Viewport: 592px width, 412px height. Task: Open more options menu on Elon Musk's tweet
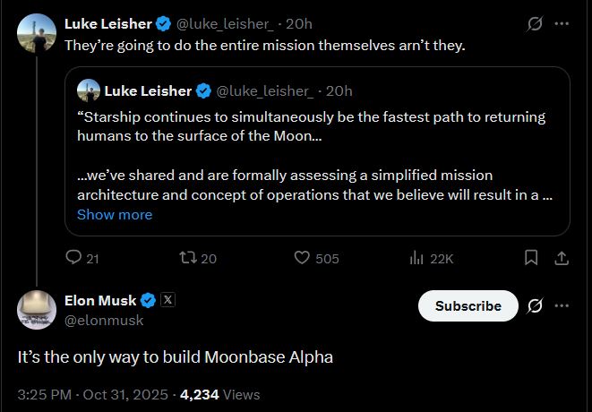pyautogui.click(x=562, y=305)
